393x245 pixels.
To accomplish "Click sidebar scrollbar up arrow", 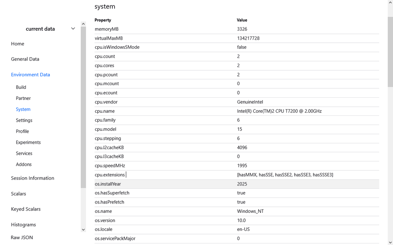I will click(83, 24).
